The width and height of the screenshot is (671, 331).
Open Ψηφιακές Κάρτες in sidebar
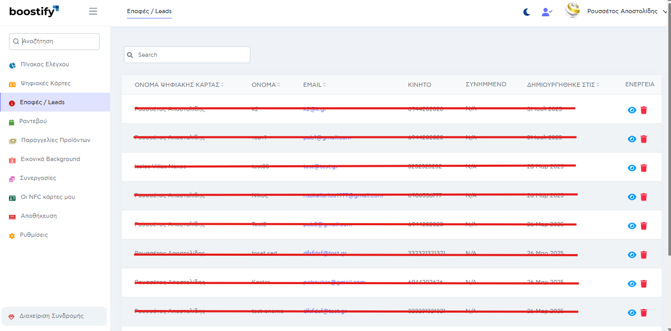tap(45, 84)
